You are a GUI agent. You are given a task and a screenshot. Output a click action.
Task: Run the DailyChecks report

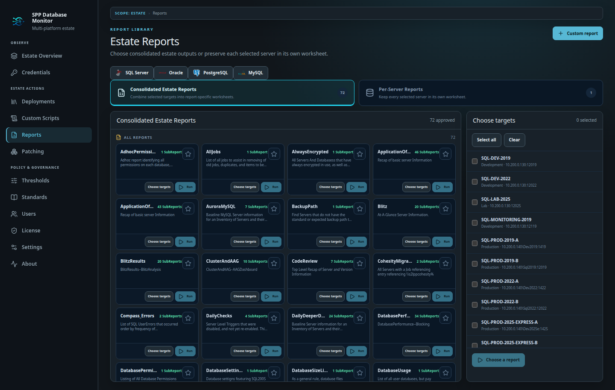click(271, 351)
